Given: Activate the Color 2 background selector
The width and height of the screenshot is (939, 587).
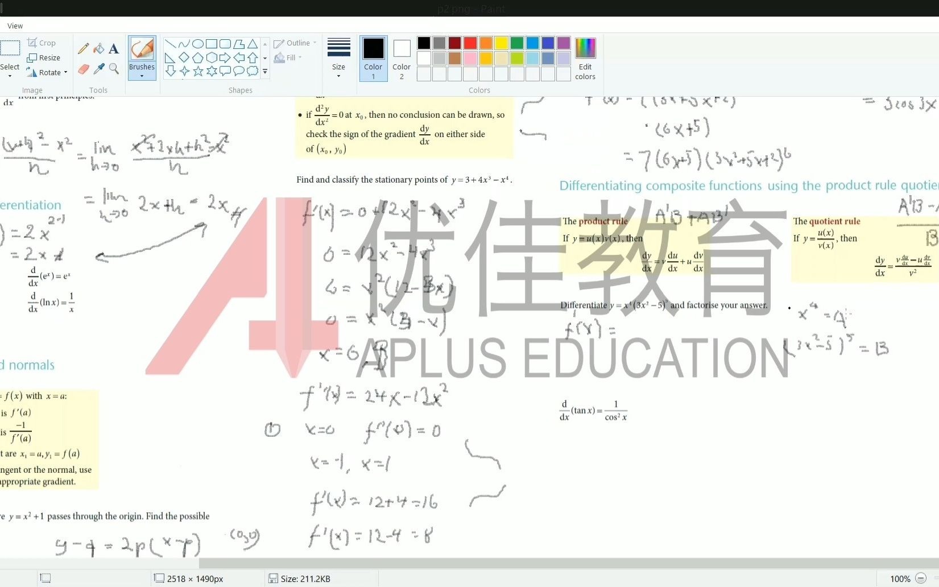Looking at the screenshot, I should 402,59.
